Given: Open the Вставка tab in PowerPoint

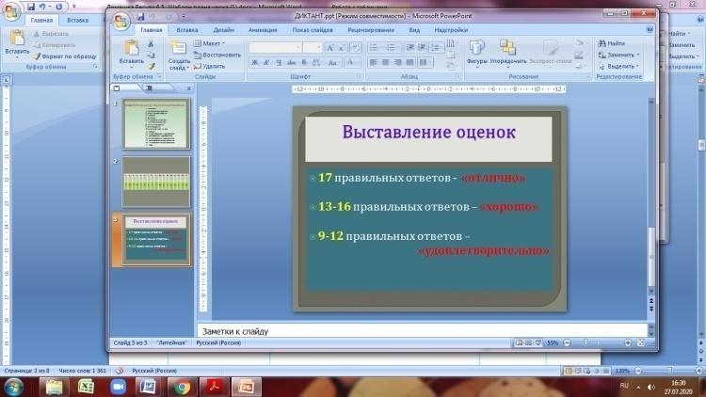Looking at the screenshot, I should (x=187, y=30).
